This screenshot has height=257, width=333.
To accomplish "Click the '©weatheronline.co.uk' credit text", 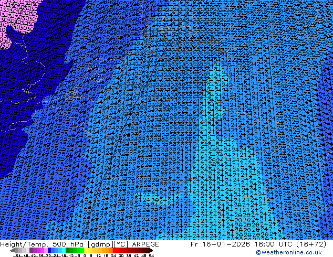I will tap(289, 252).
